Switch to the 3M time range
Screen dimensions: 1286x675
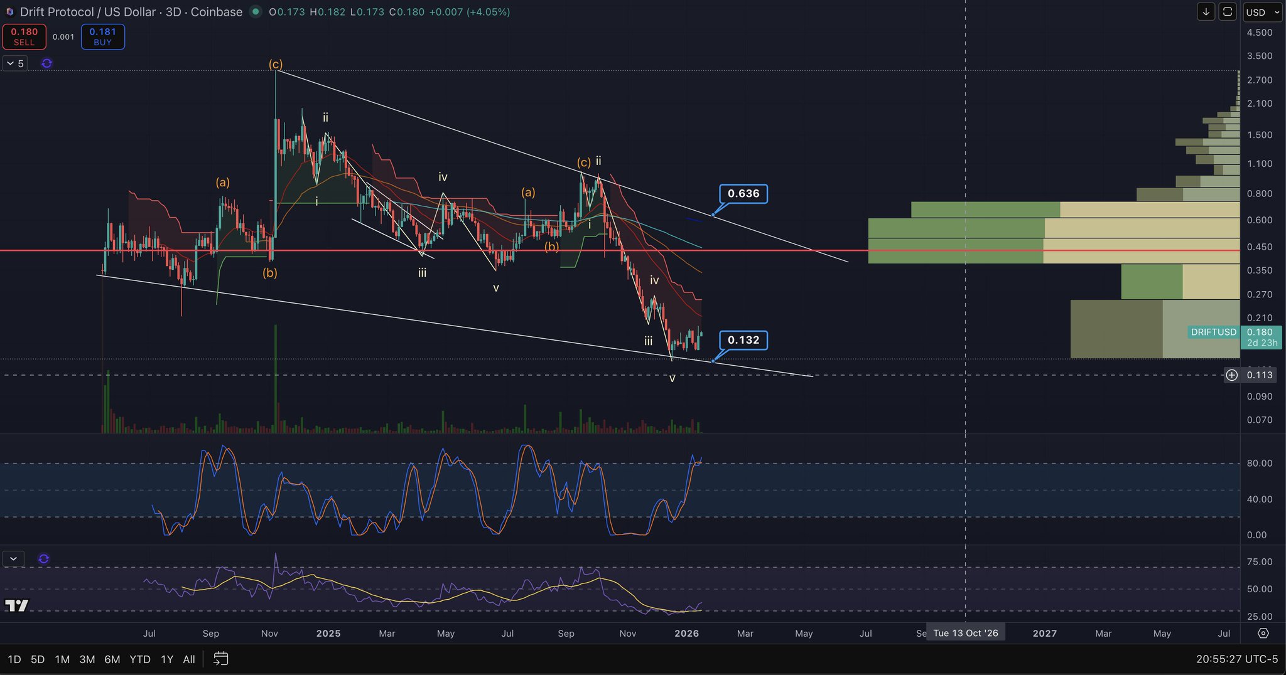[x=87, y=659]
